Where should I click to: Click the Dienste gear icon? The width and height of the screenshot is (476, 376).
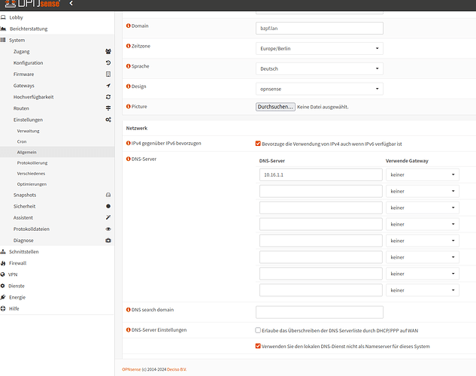click(3, 286)
